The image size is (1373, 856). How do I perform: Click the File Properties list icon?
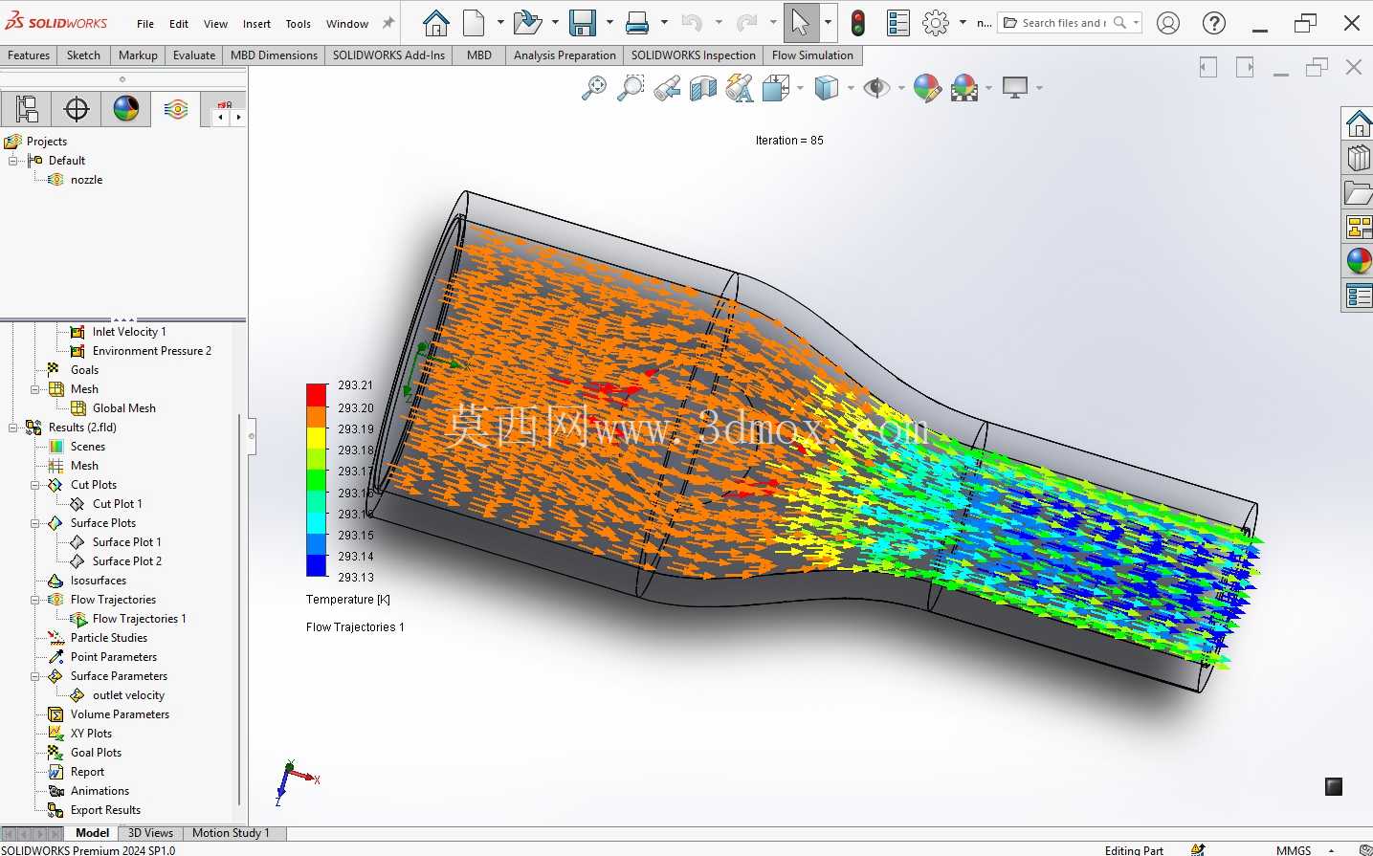click(898, 23)
